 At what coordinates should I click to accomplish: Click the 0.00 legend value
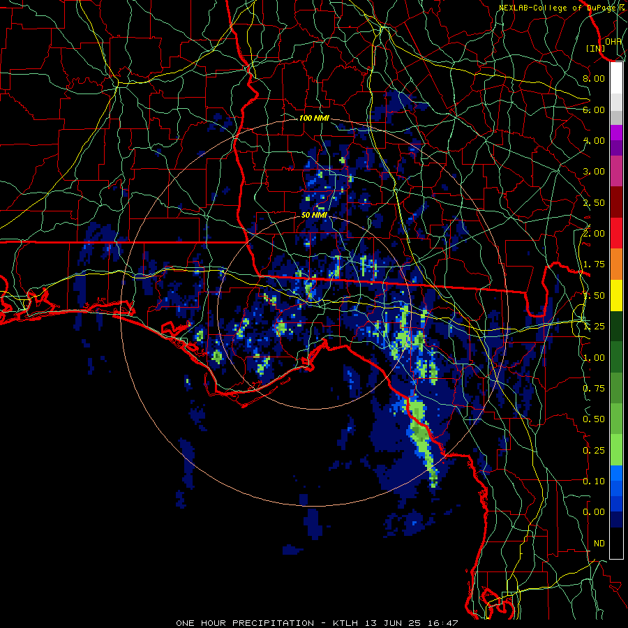594,512
